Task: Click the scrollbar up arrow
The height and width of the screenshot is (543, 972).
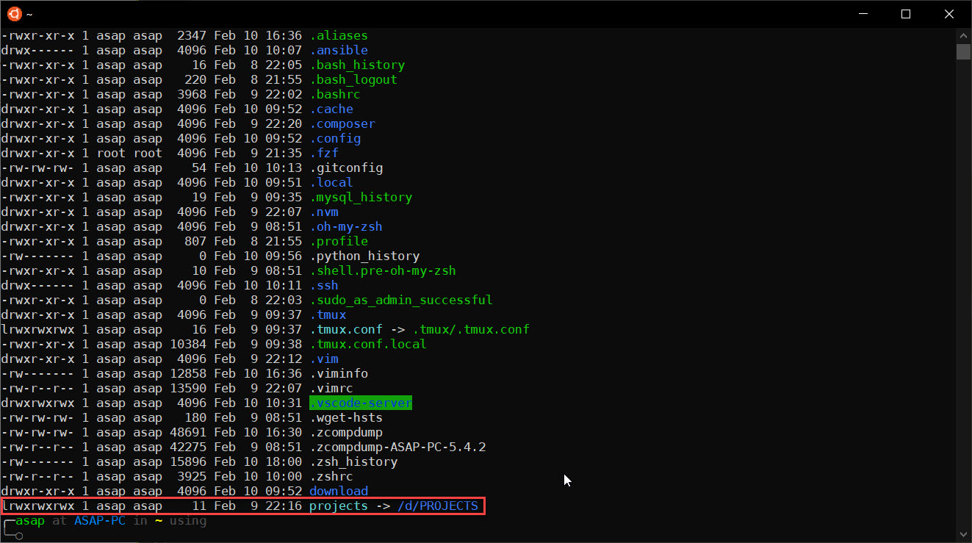Action: [964, 35]
